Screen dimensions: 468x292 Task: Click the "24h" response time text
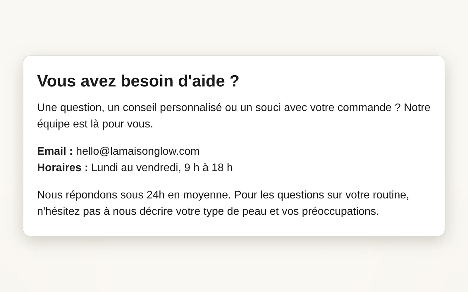(x=156, y=195)
